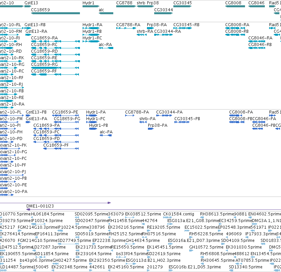Click EST CK01584.contig
Image resolution: width=281 pixels, height=272 pixels.
pyautogui.click(x=179, y=214)
